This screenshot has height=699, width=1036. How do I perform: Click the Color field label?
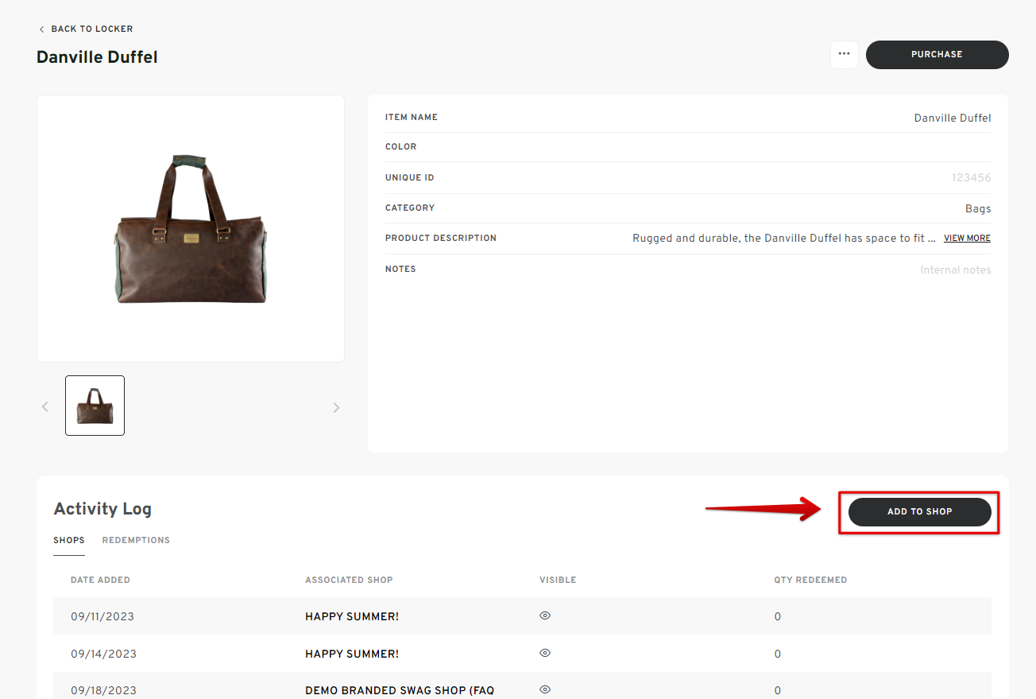[x=400, y=147]
